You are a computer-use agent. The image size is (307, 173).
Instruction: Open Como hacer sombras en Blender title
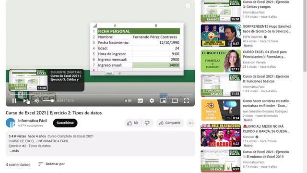pyautogui.click(x=266, y=103)
